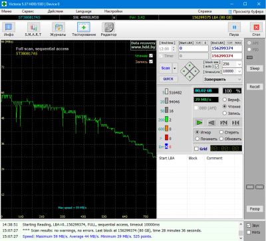Start scanning with the green play arrow
Viewport: 266px width, 241px height.
[x=199, y=123]
